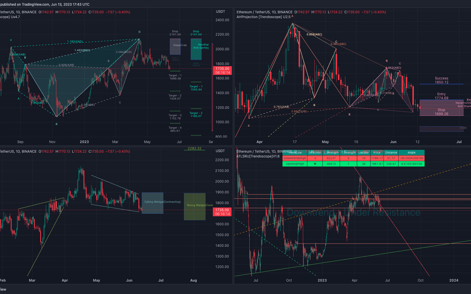471x294 pixels.
Task: Click the Entry 1774.69 label
Action: [x=441, y=96]
